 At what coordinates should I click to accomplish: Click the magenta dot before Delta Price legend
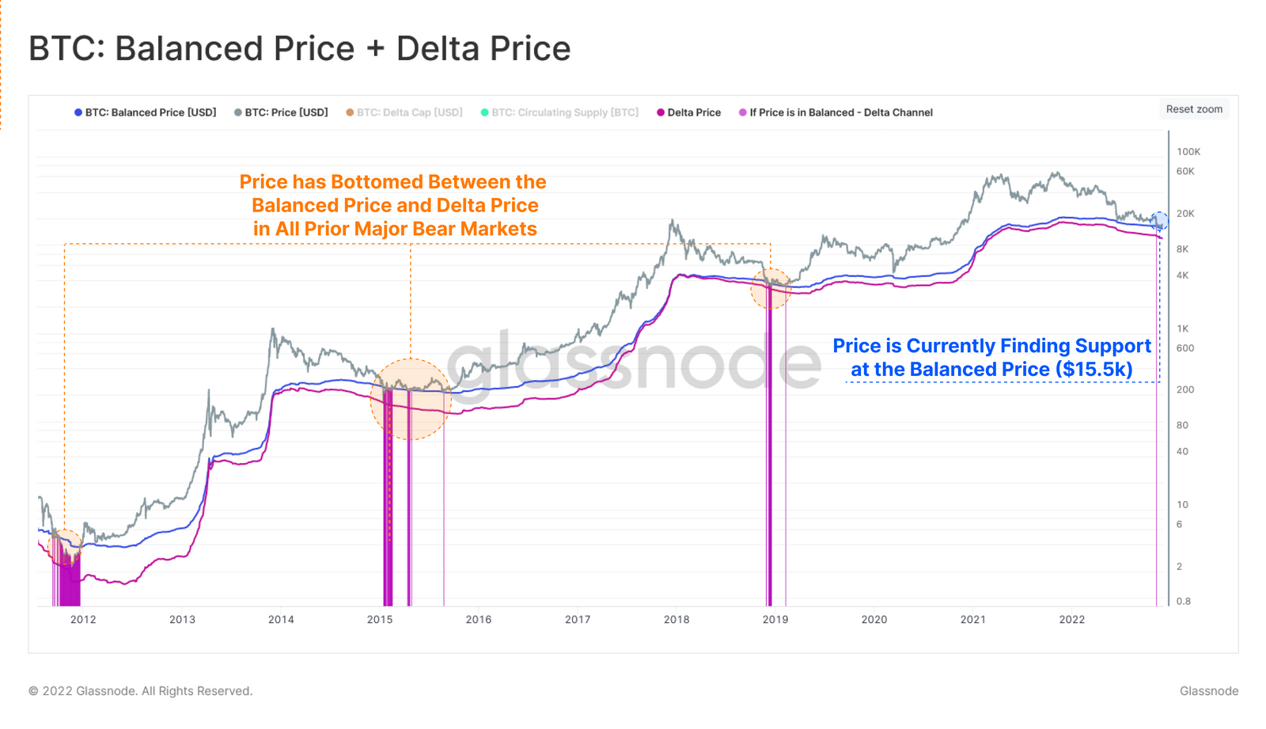click(x=661, y=112)
